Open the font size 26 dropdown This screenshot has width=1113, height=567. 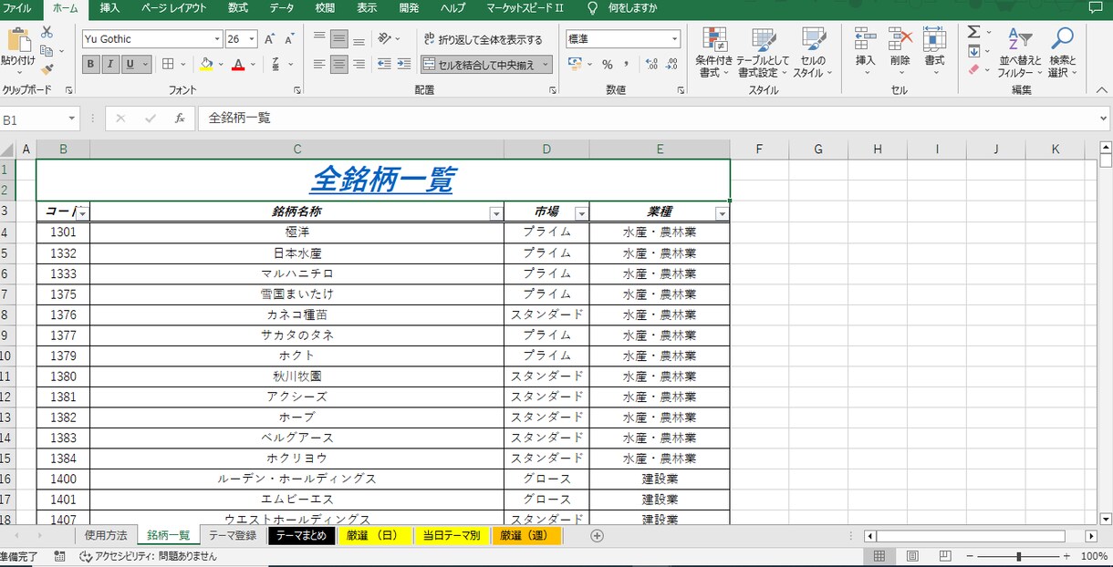252,39
